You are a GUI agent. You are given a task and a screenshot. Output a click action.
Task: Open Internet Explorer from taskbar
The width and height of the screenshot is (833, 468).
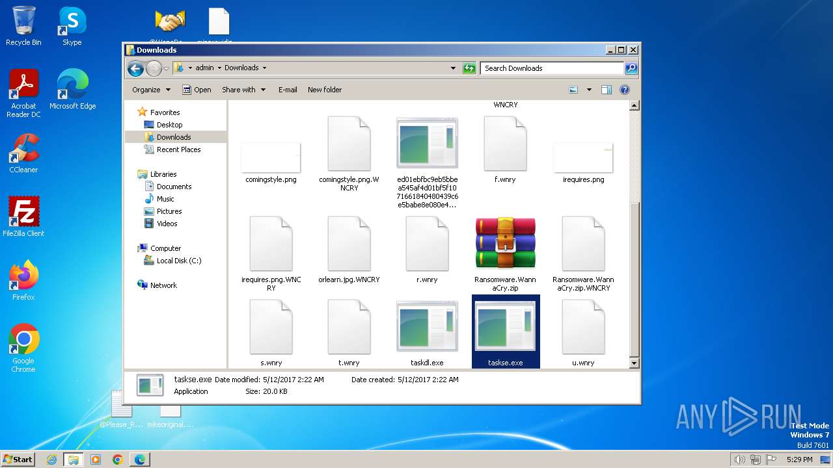coord(51,460)
